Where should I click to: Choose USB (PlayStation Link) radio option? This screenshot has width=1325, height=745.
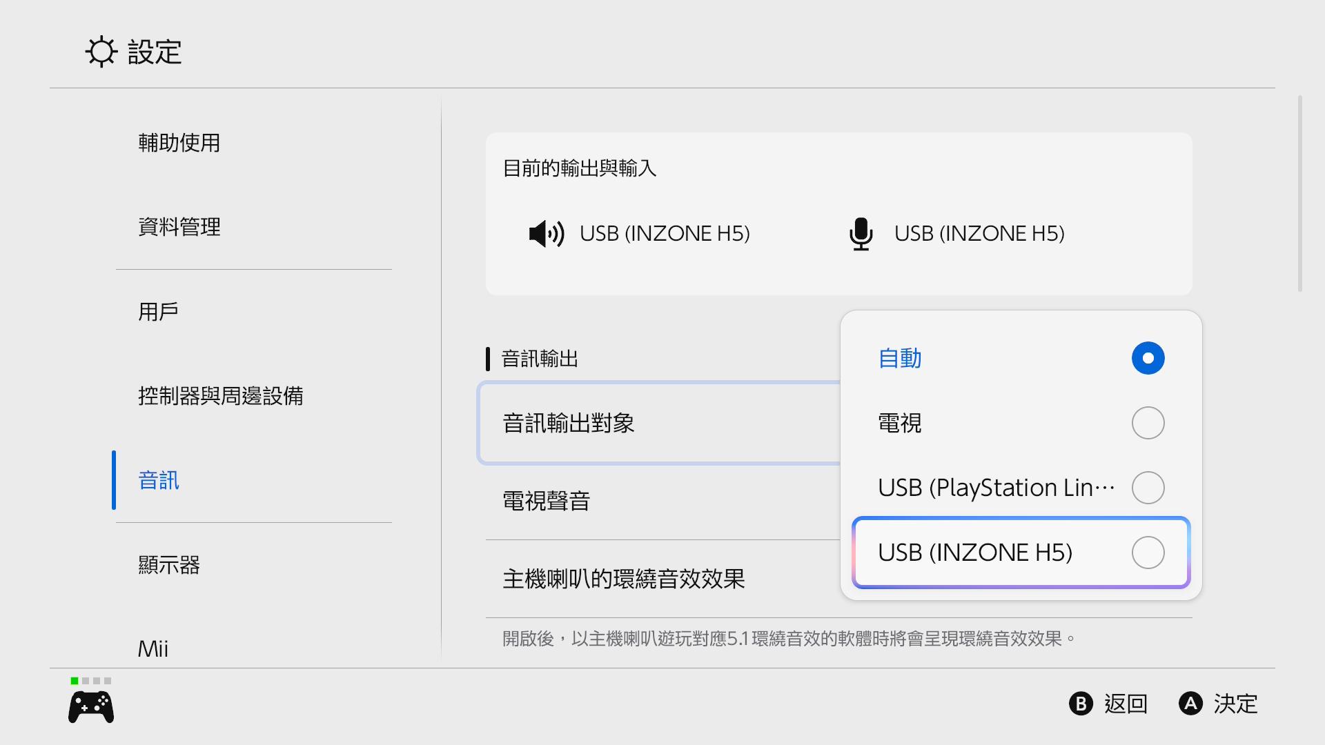click(1148, 488)
